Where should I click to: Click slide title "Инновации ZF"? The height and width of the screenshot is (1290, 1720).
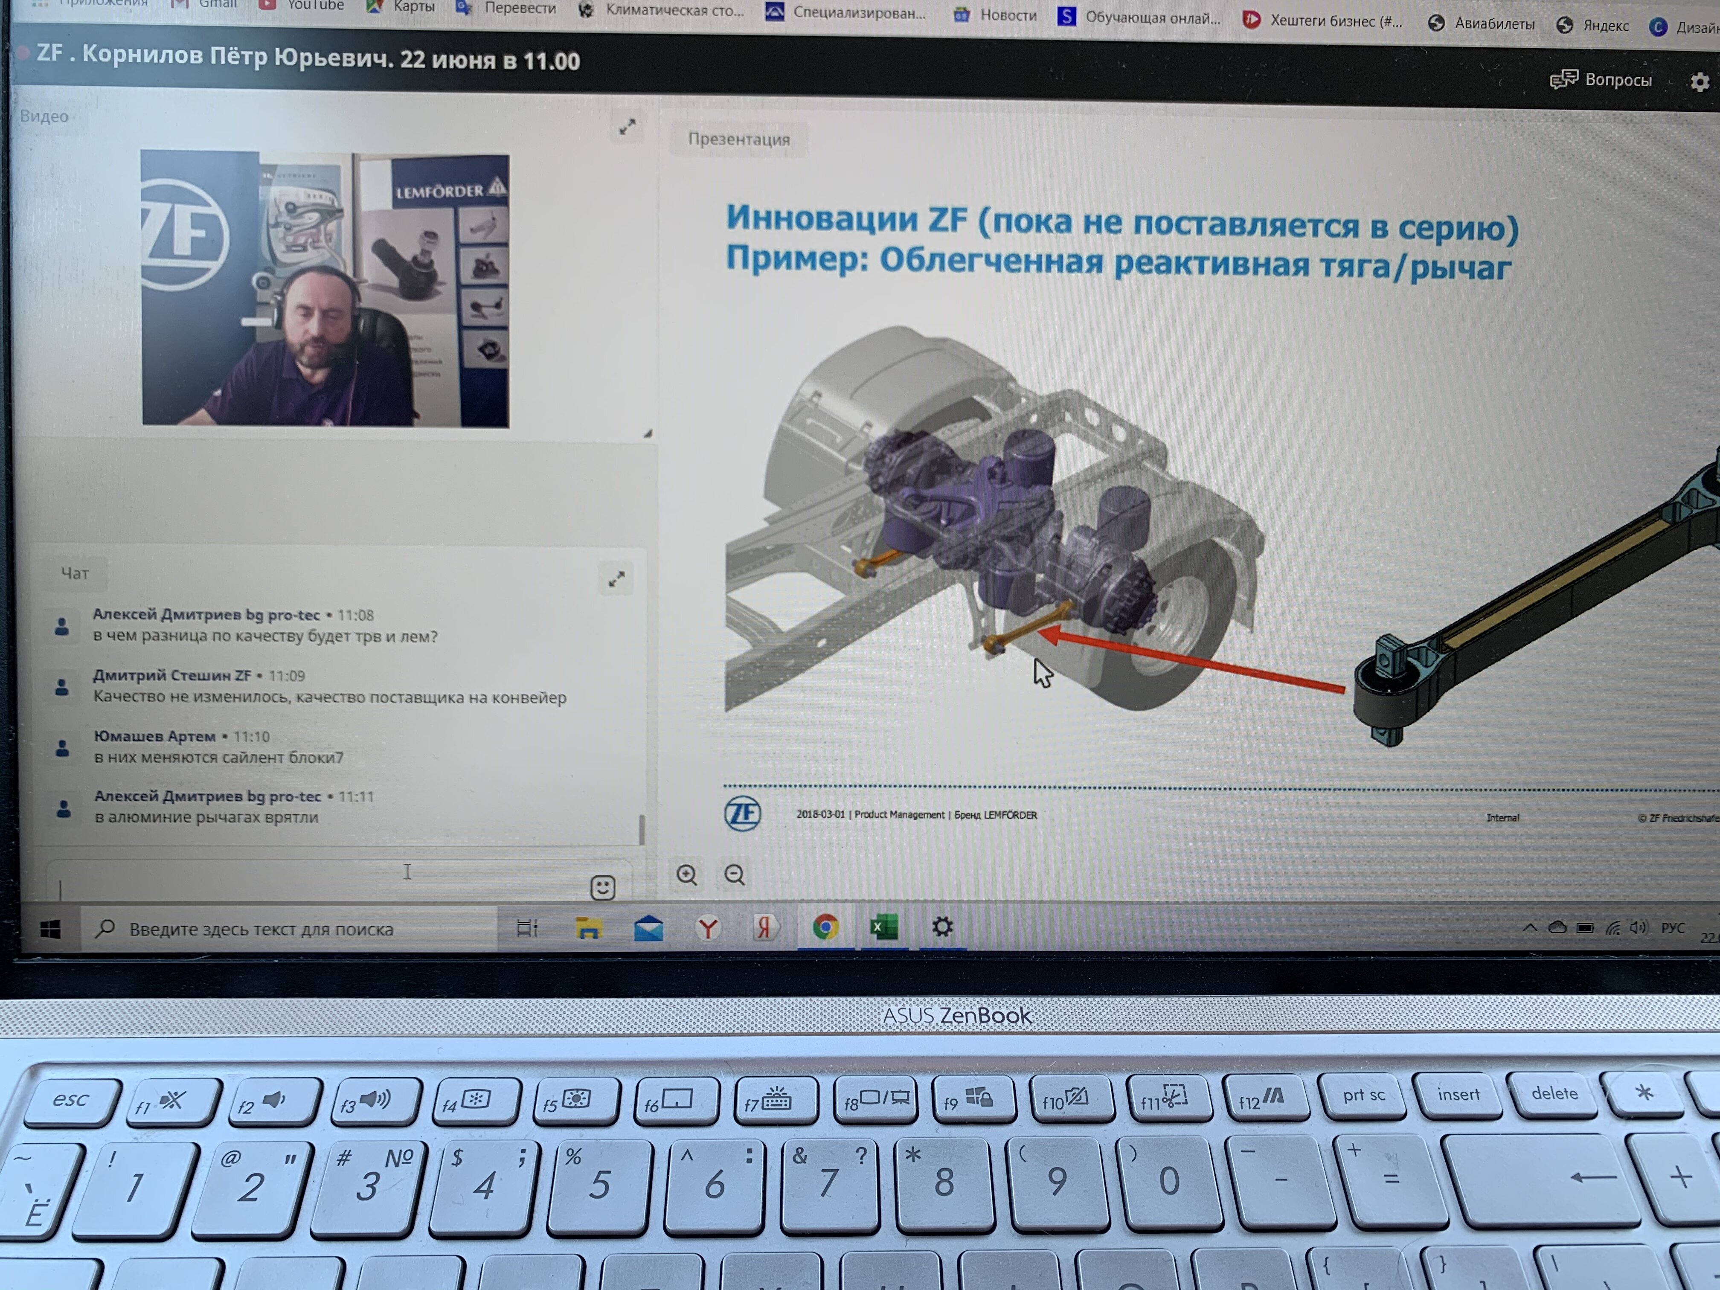pos(846,219)
